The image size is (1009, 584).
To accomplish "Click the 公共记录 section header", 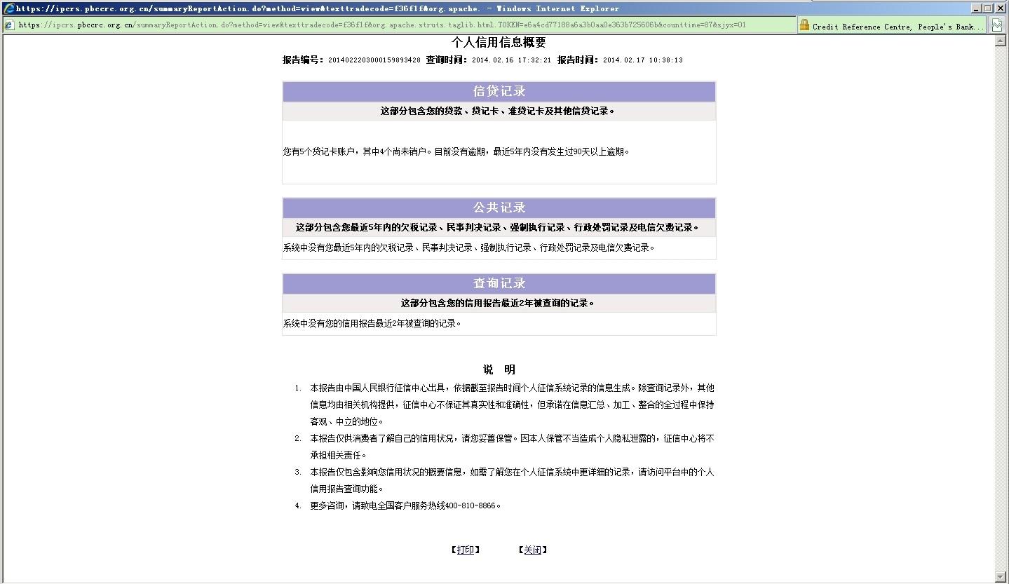I will (x=499, y=208).
